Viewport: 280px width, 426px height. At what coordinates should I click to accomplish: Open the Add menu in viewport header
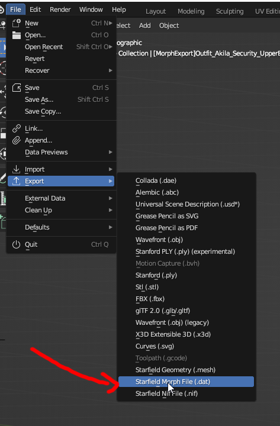[x=144, y=25]
